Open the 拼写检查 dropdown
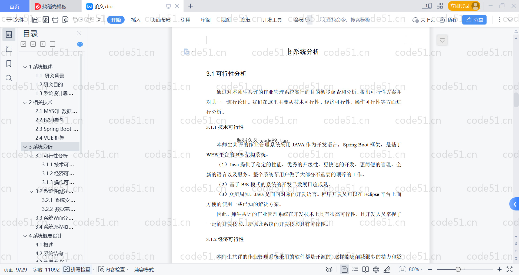This screenshot has width=519, height=275. (x=93, y=269)
